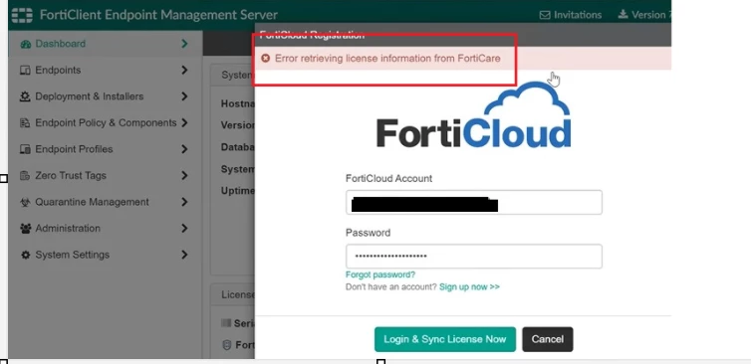The width and height of the screenshot is (751, 364).
Task: Click the Password field label
Action: click(x=368, y=233)
